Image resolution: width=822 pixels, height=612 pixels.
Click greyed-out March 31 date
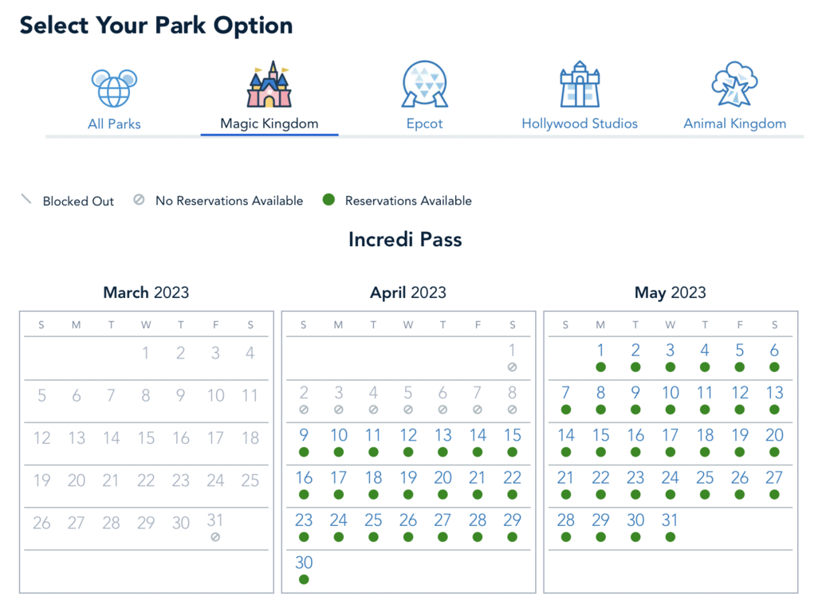[x=215, y=520]
